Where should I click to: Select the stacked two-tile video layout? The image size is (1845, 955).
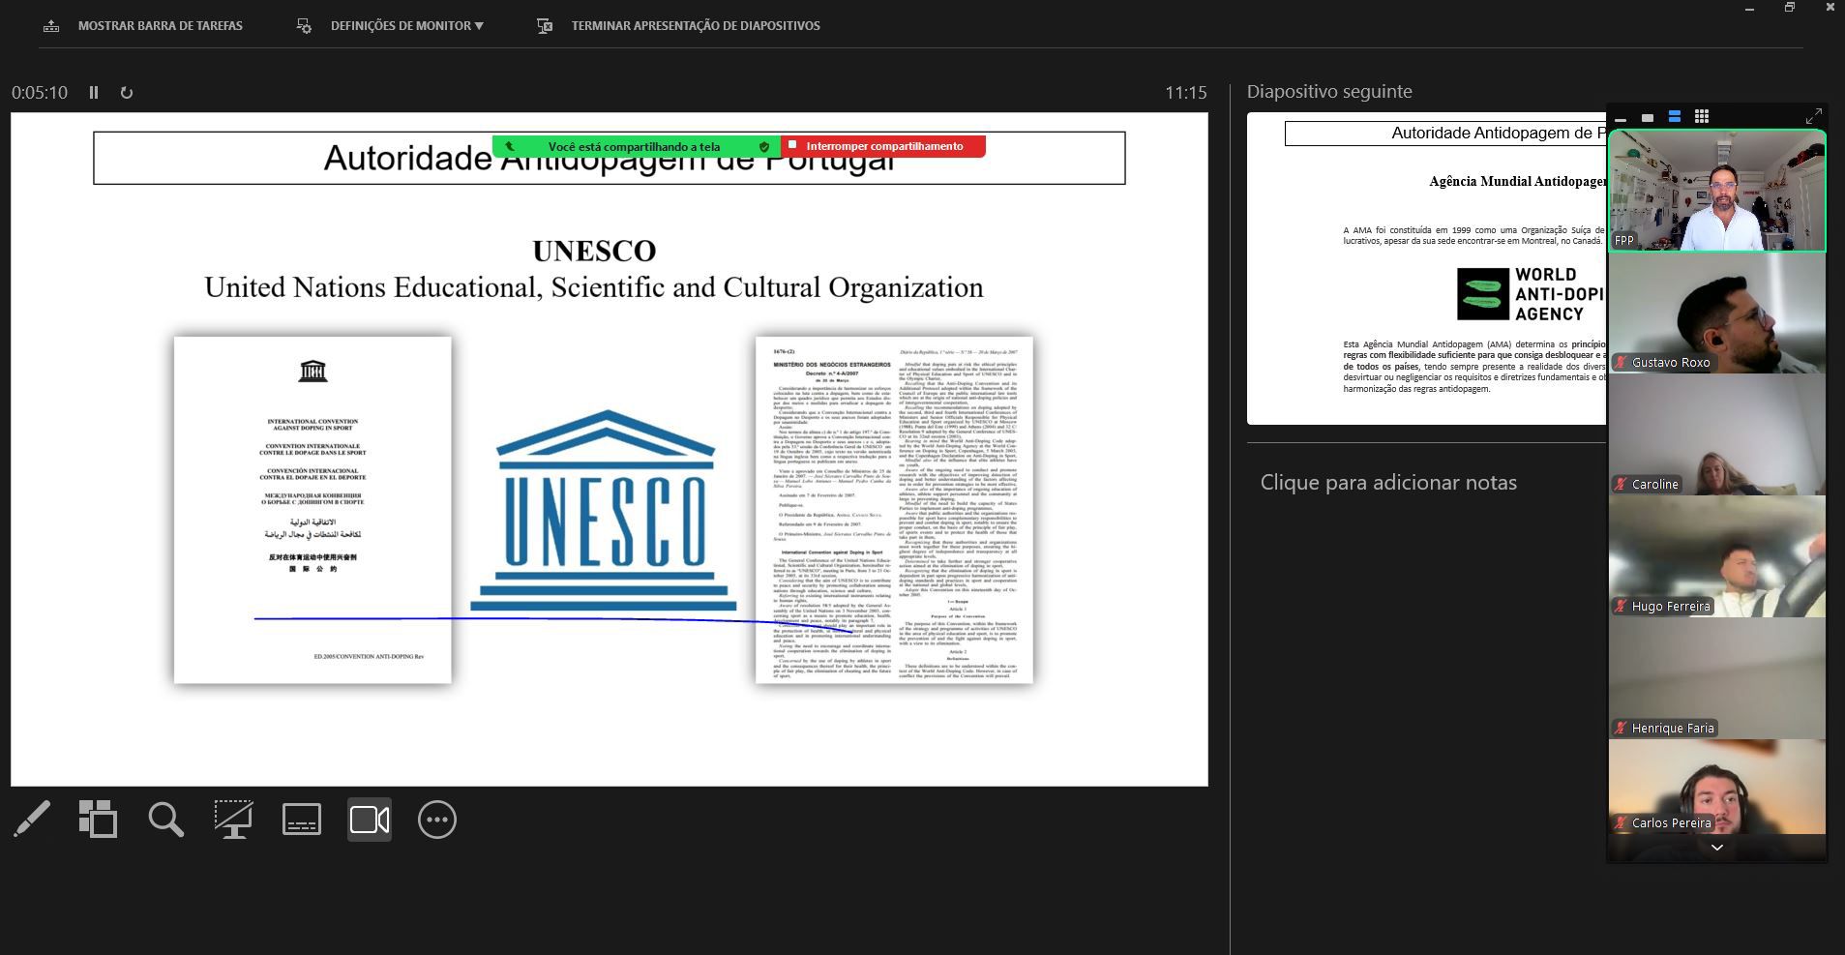tap(1675, 117)
